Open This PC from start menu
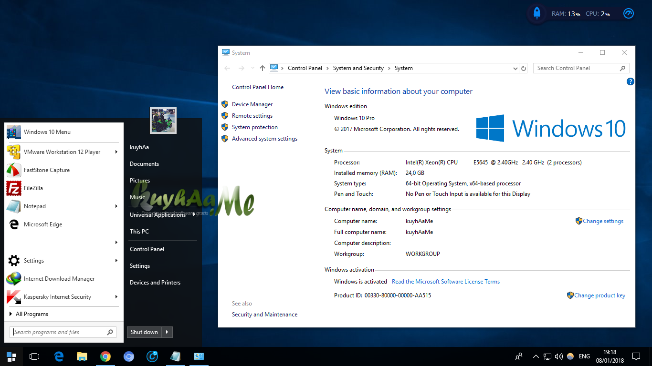The width and height of the screenshot is (652, 366). [139, 232]
